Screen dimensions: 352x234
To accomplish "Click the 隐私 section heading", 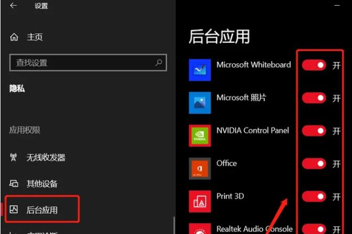I will point(17,88).
